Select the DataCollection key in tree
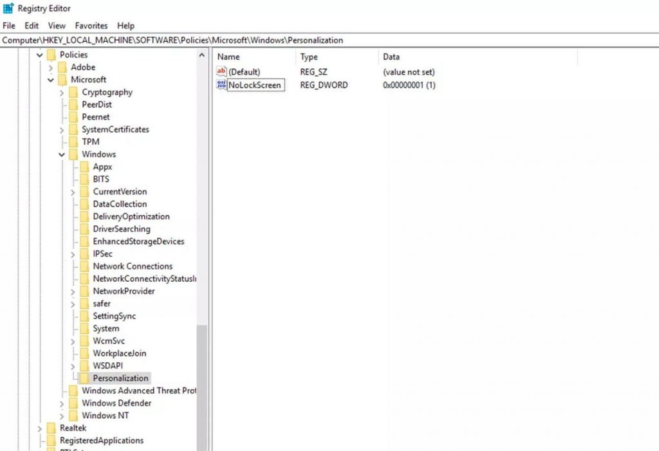 point(120,204)
